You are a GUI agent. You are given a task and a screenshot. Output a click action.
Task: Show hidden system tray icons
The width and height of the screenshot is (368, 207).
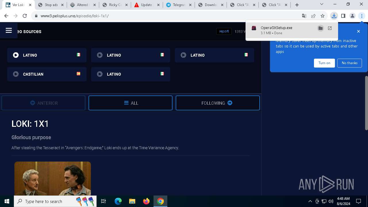[310, 201]
